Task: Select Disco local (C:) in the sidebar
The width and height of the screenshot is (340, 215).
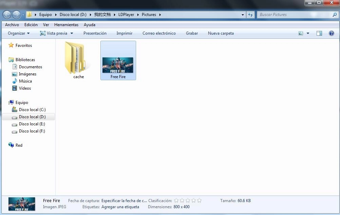Action: (29, 110)
